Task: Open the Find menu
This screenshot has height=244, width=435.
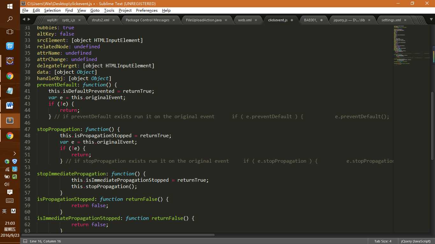Action: click(x=69, y=10)
